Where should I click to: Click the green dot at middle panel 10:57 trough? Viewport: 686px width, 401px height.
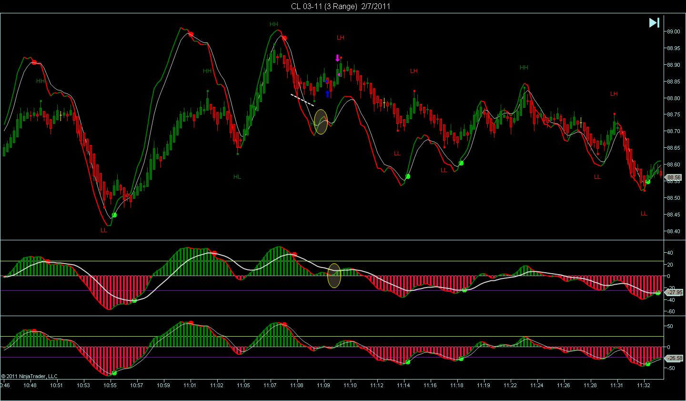pyautogui.click(x=134, y=300)
